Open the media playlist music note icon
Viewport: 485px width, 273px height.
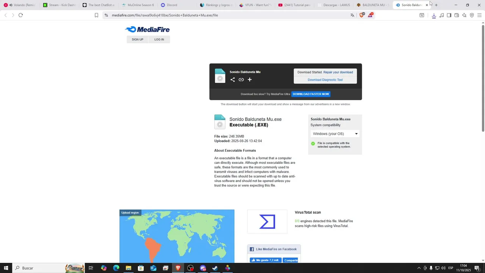point(441,15)
